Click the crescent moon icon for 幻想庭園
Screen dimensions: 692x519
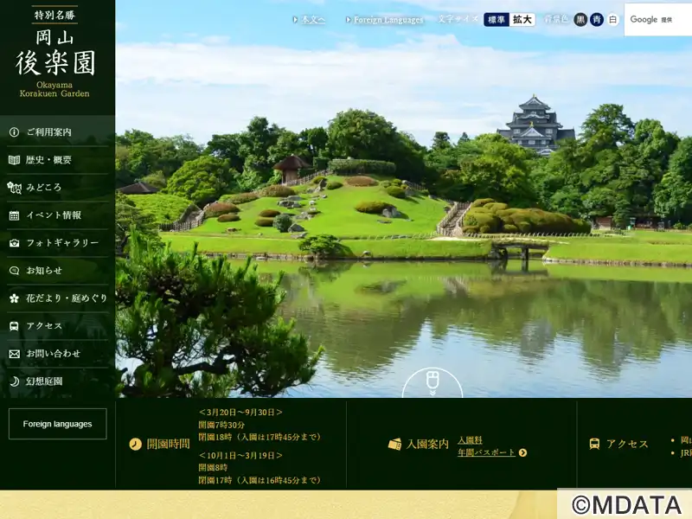[14, 381]
